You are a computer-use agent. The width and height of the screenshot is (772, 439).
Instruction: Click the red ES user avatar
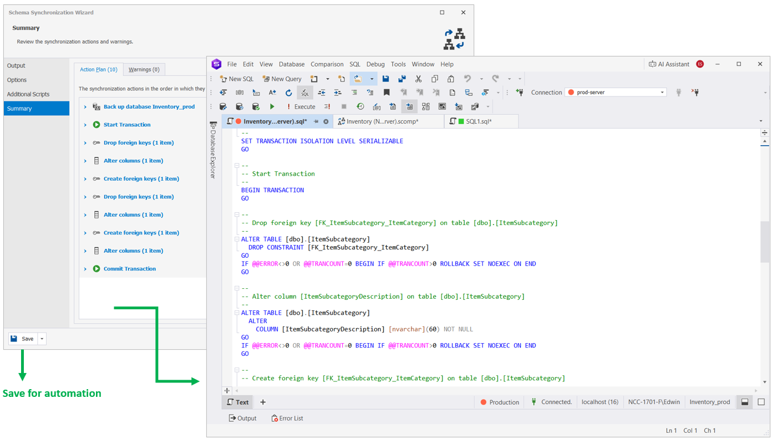[700, 64]
